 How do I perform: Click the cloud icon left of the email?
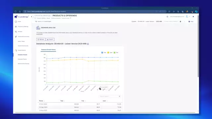[x=167, y=17]
